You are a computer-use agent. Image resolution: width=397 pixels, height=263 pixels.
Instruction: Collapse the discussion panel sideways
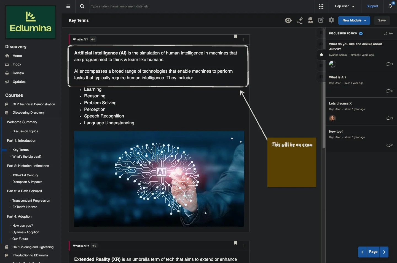391,33
